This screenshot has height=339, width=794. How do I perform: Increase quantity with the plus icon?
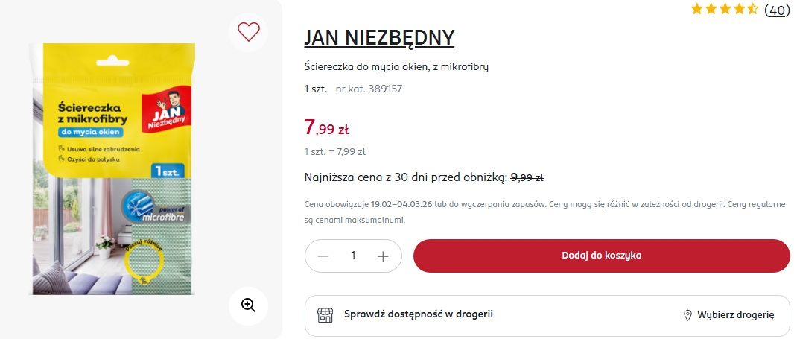[383, 256]
